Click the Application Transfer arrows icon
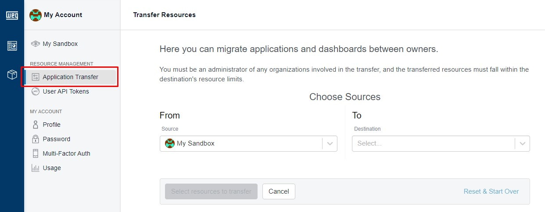This screenshot has width=545, height=212. point(36,77)
